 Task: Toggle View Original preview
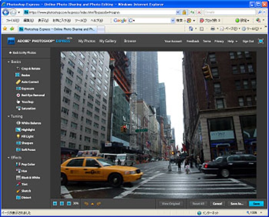pos(171,204)
